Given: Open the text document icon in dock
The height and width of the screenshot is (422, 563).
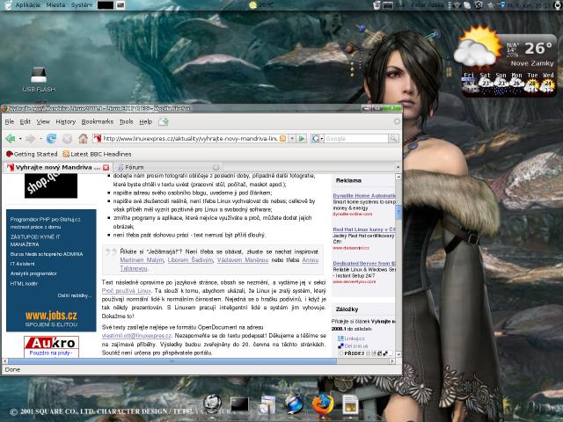Looking at the screenshot, I should pyautogui.click(x=350, y=405).
